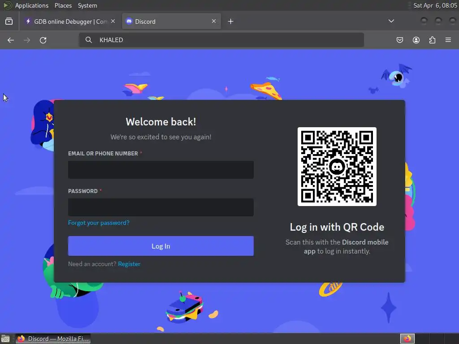Click the forward navigation arrow
Screen dimensions: 459x344
click(27, 40)
